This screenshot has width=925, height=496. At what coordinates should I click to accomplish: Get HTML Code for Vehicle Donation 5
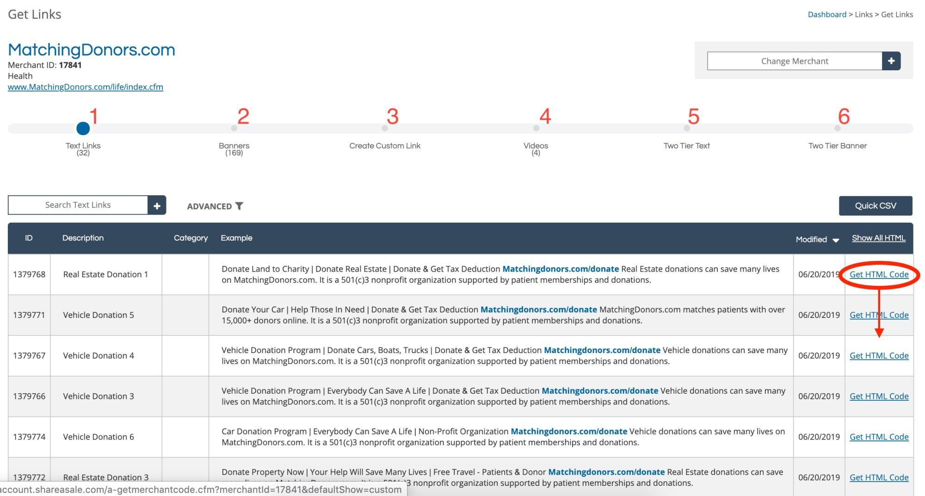879,315
